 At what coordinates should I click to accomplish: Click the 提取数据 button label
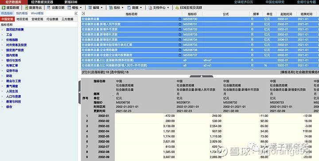pyautogui.click(x=13, y=8)
